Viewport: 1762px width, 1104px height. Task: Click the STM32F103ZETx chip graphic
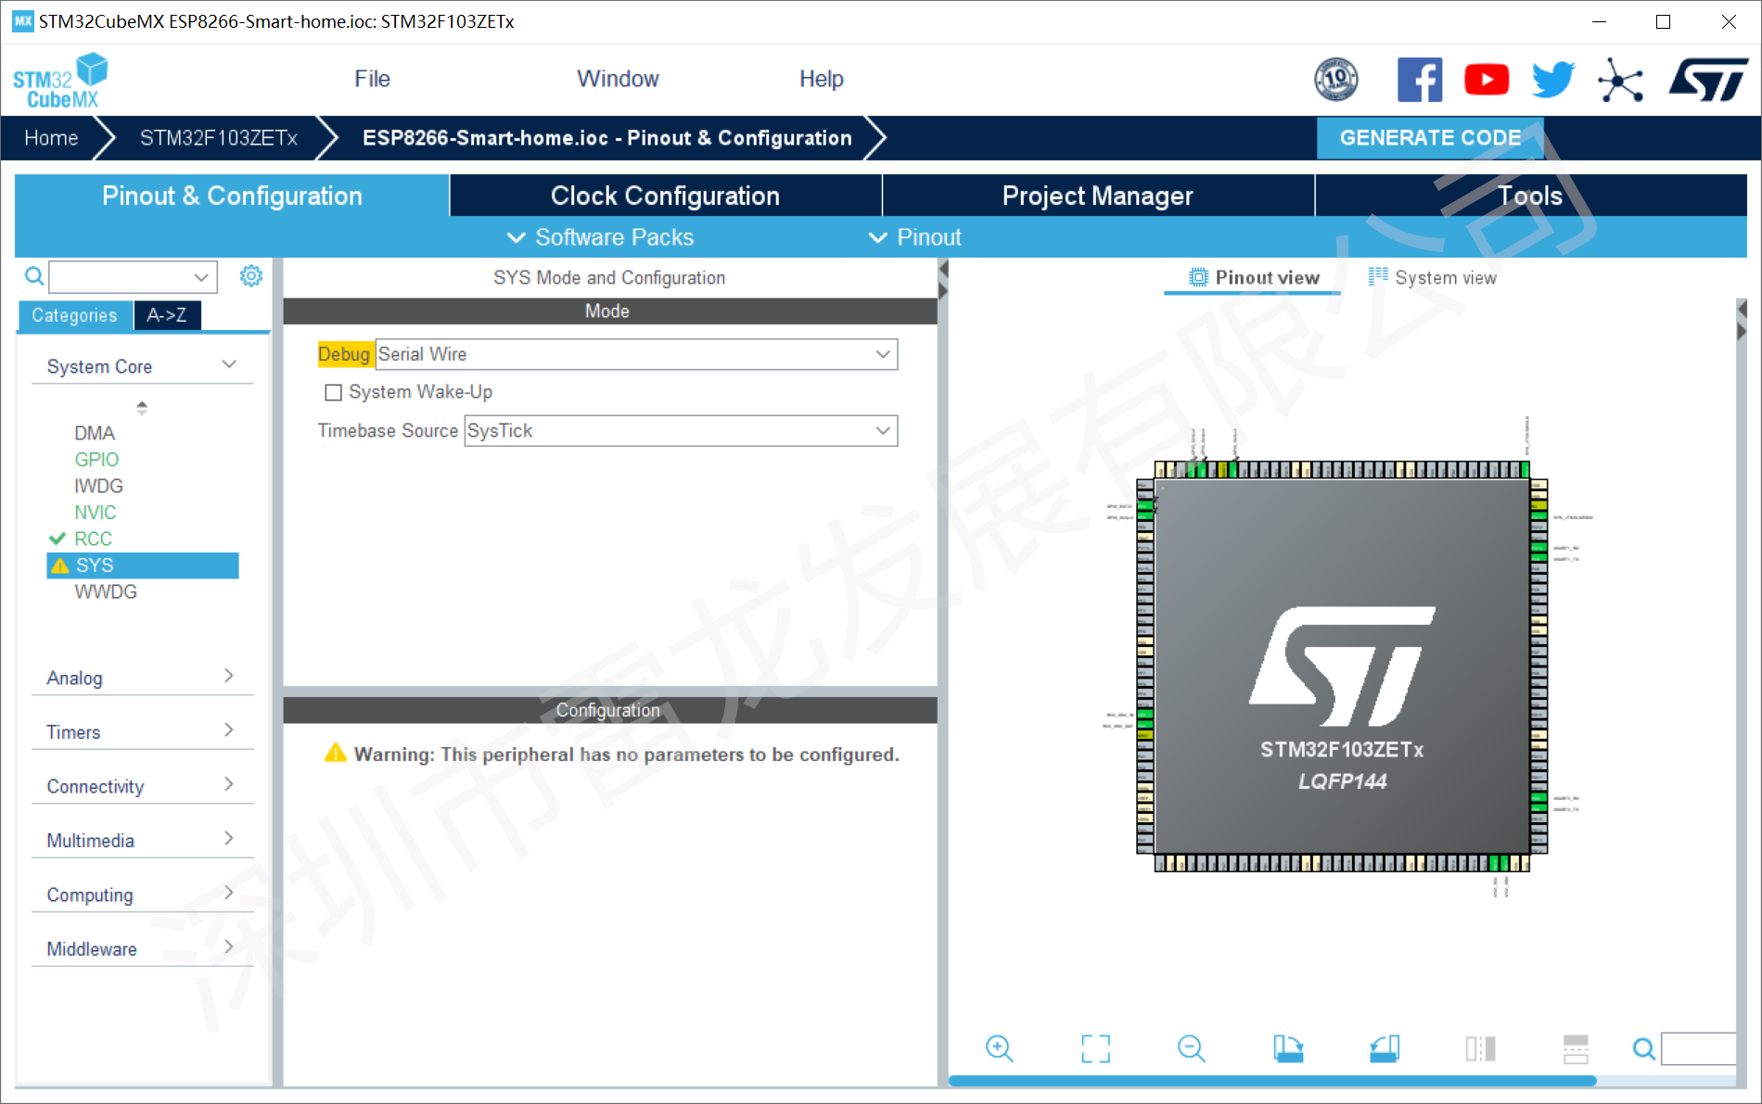coord(1342,666)
